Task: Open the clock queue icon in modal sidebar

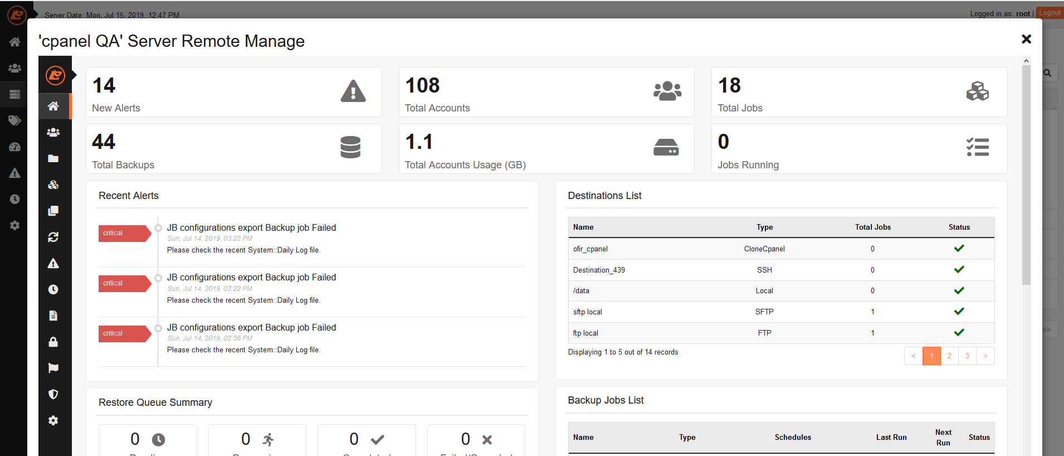Action: (x=53, y=289)
